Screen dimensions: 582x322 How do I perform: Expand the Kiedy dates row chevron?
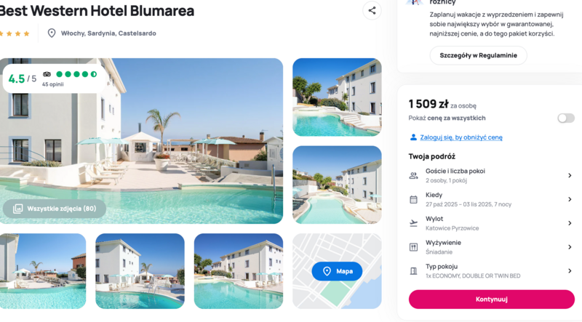pos(570,200)
